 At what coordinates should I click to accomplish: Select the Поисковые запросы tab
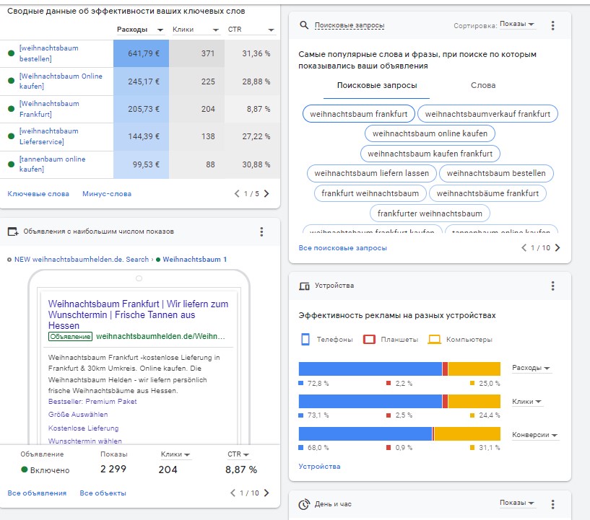[x=376, y=85]
